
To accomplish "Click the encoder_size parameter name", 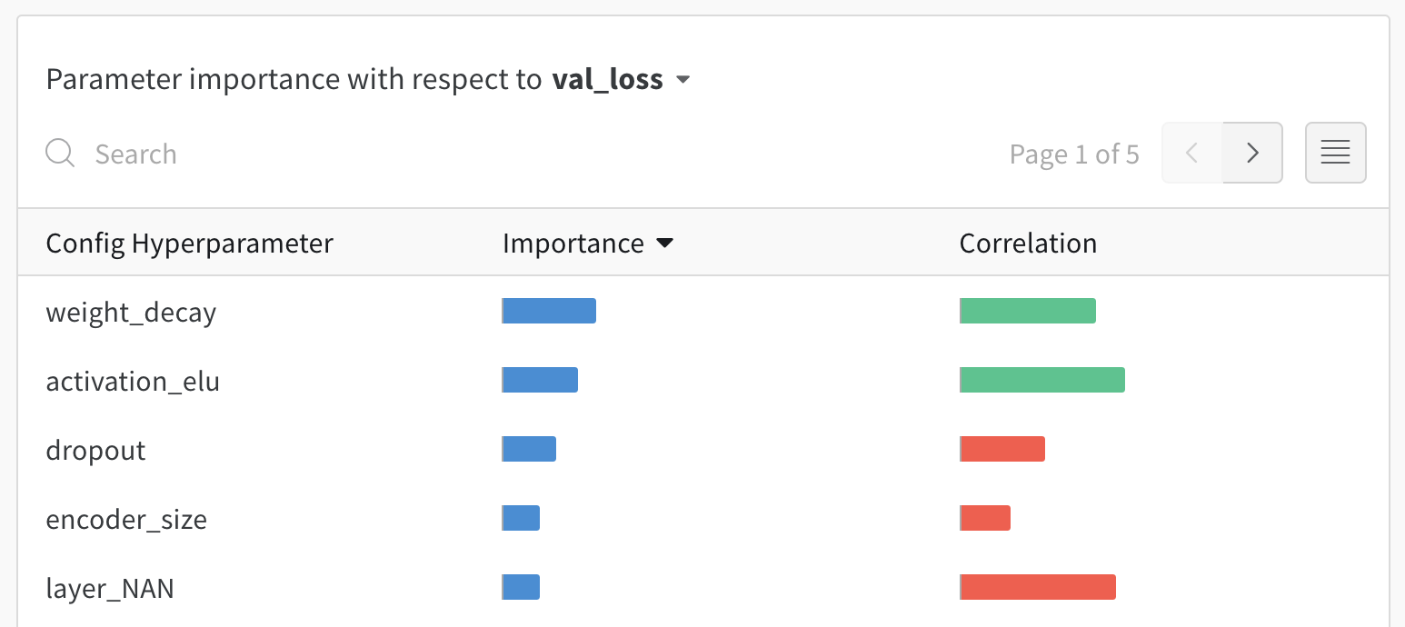I will coord(127,519).
